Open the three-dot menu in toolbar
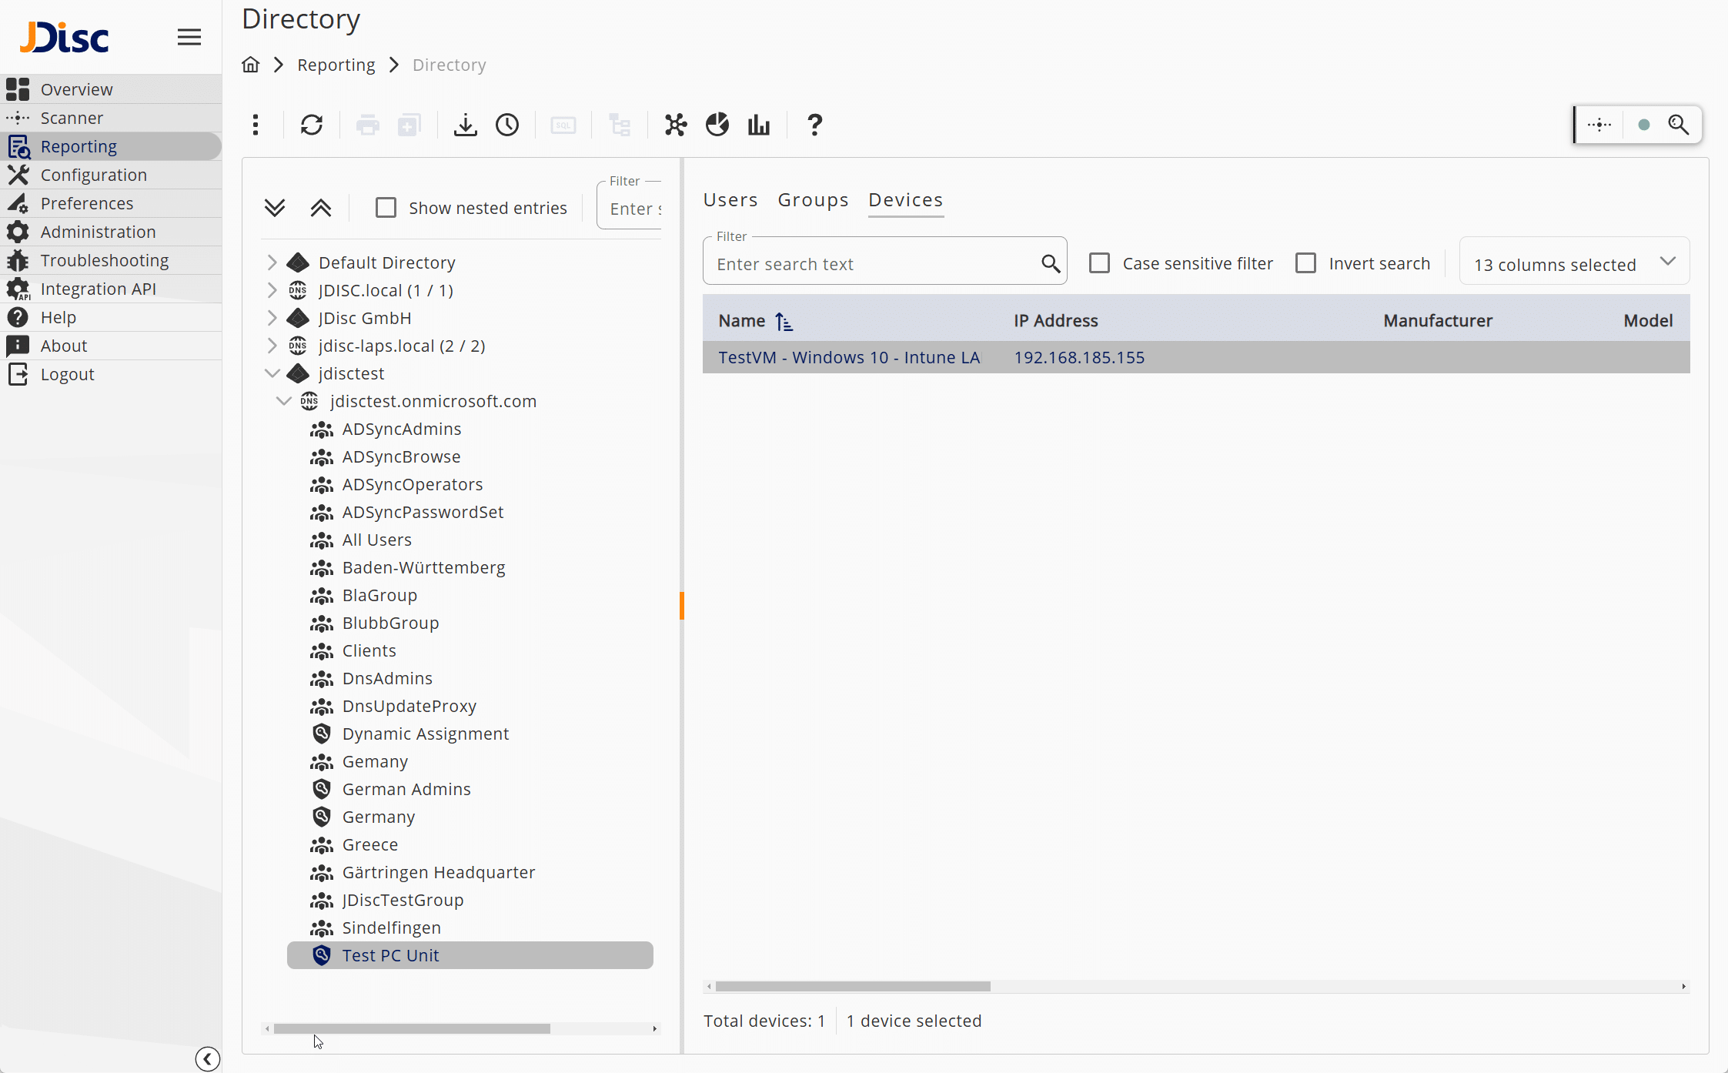Screen dimensions: 1728x1073 pos(256,125)
